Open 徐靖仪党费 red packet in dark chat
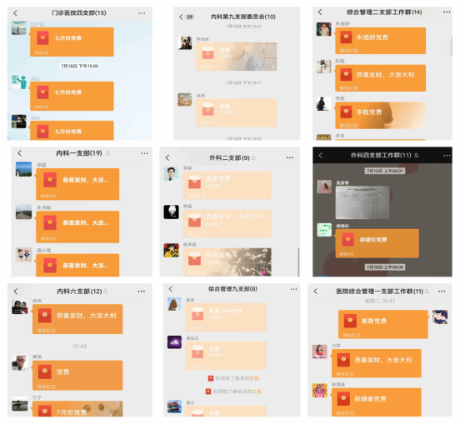This screenshot has height=424, width=460. [x=377, y=243]
